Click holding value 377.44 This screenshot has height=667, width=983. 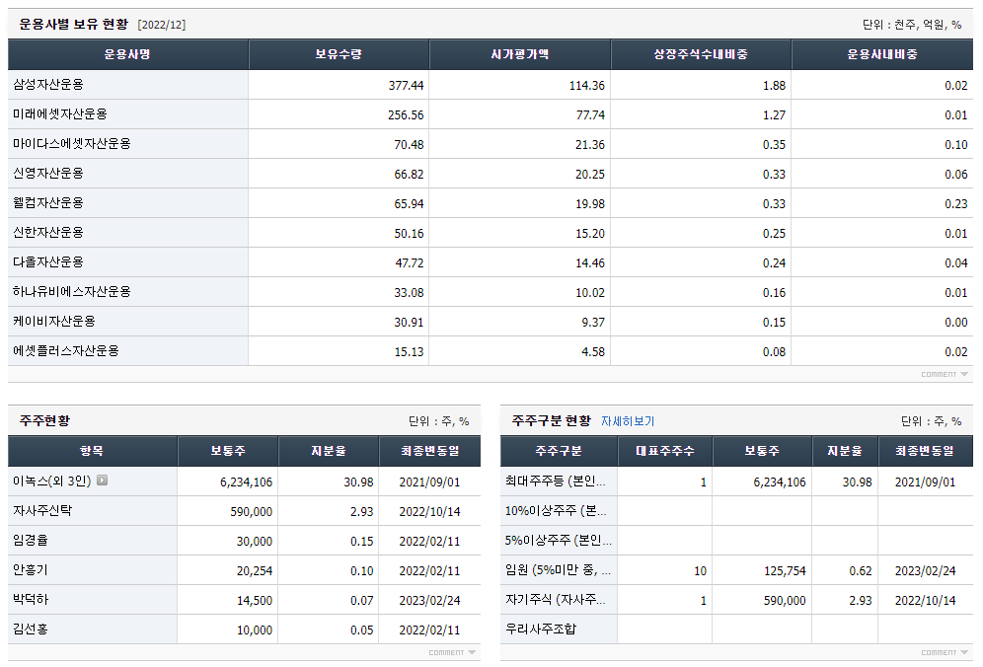click(406, 85)
